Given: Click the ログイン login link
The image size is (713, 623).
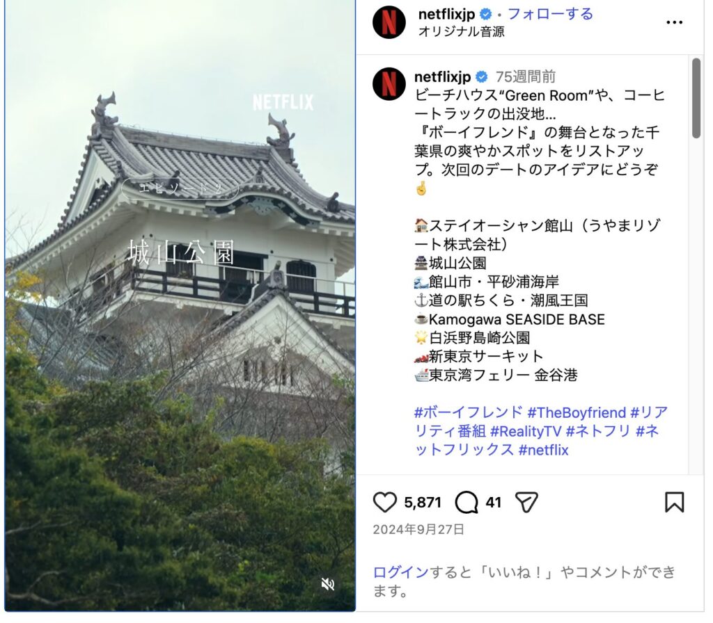Looking at the screenshot, I should coord(401,572).
